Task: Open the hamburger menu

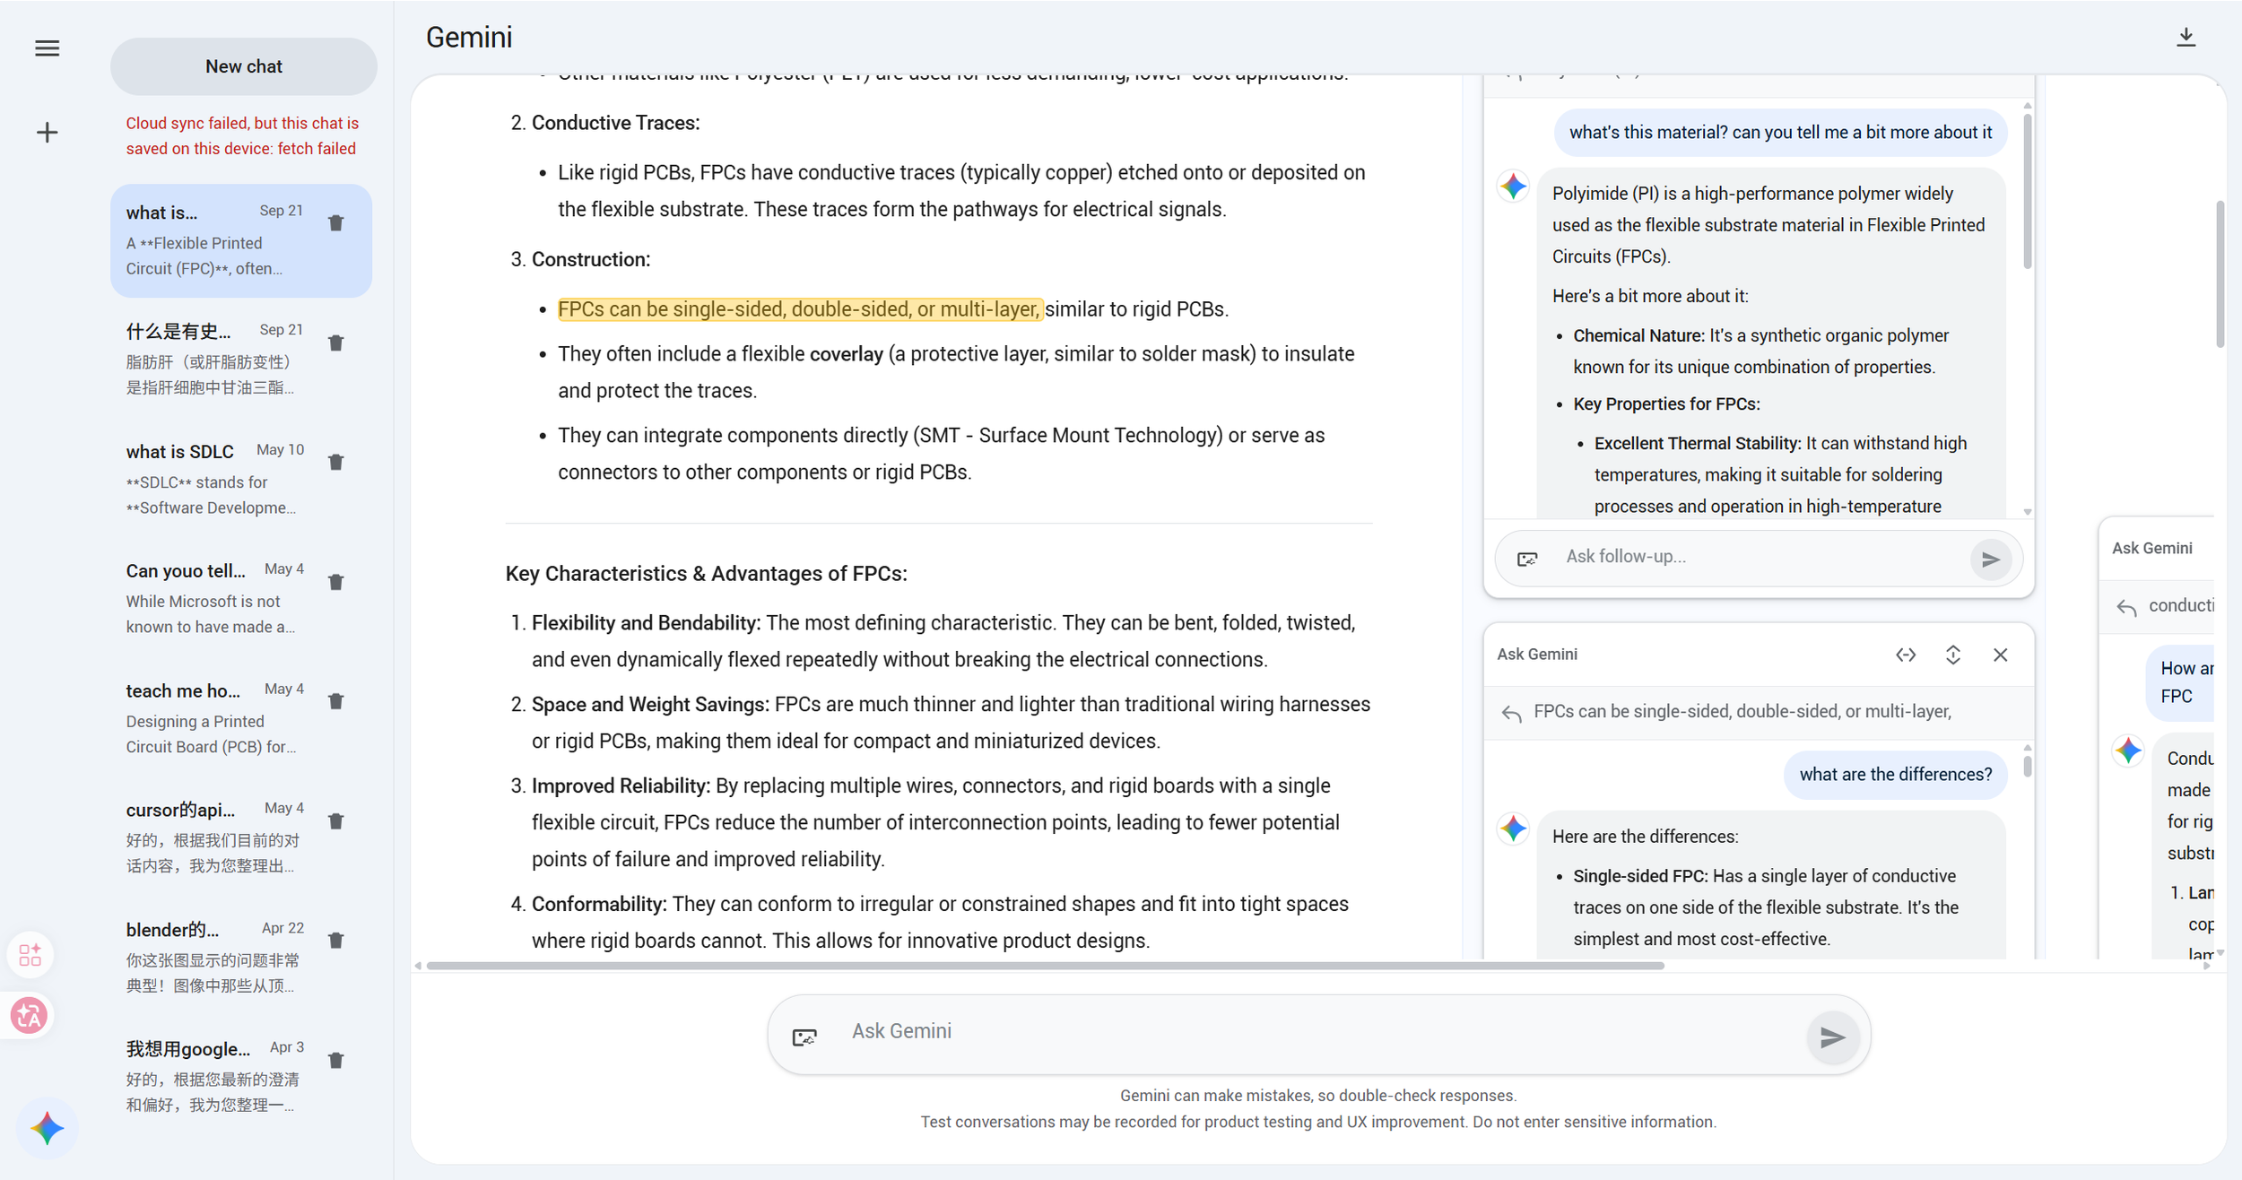Action: tap(48, 48)
